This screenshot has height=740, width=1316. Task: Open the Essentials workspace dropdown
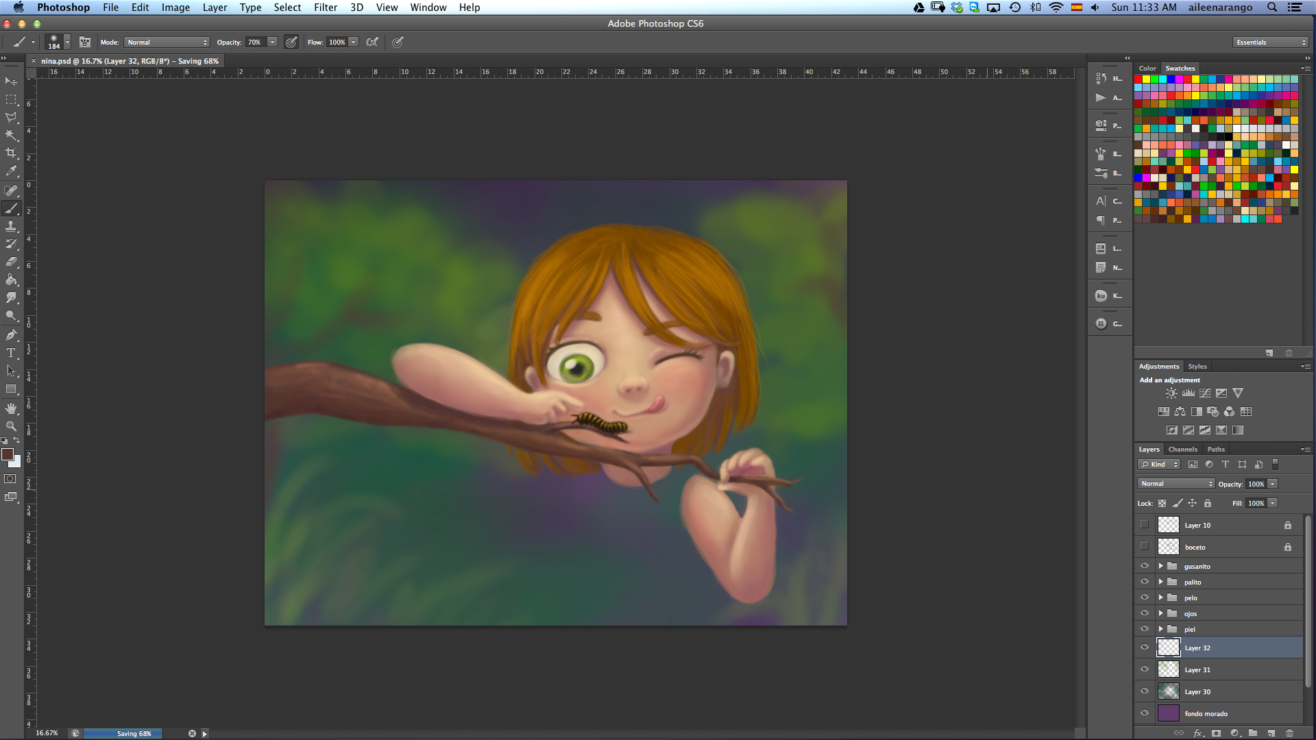[x=1270, y=42]
